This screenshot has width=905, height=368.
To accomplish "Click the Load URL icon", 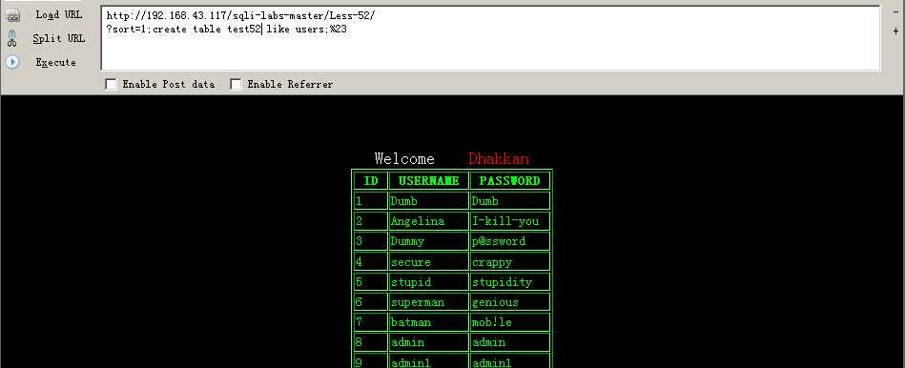I will pyautogui.click(x=12, y=15).
